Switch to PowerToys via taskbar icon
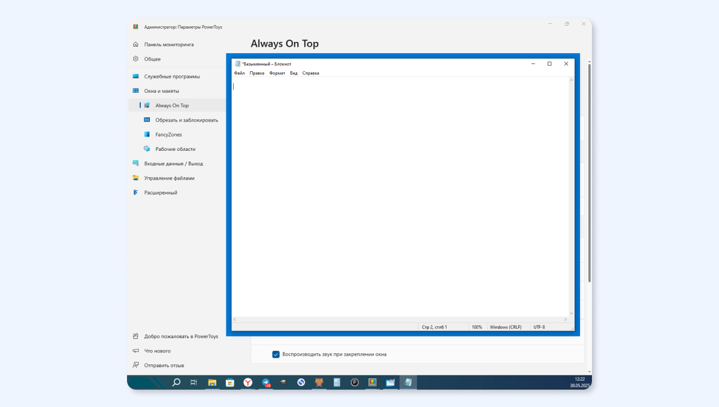The image size is (719, 407). point(372,382)
